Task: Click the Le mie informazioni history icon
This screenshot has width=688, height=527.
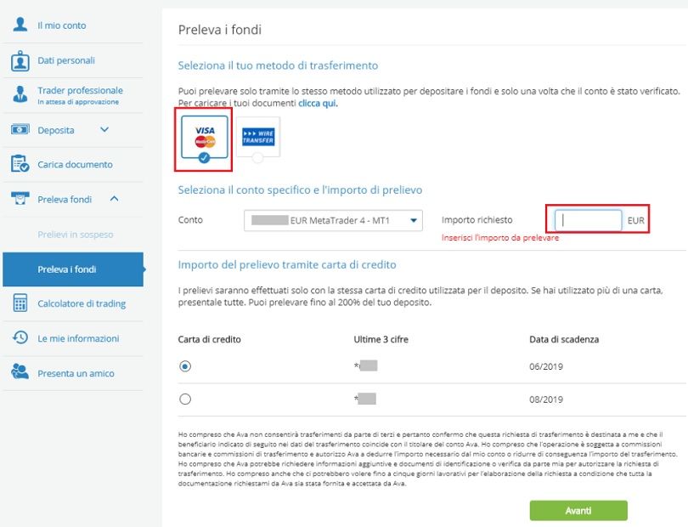Action: pyautogui.click(x=20, y=337)
